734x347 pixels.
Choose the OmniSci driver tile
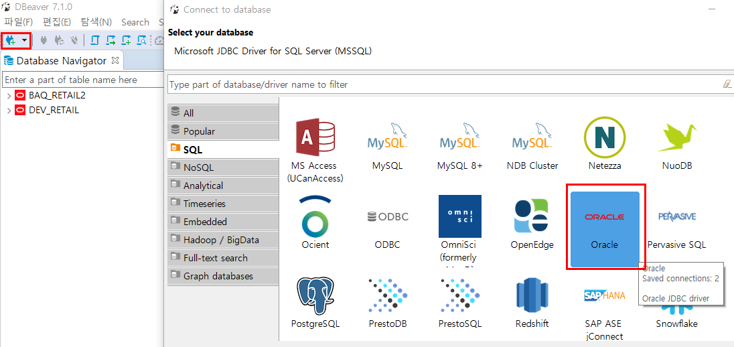click(x=459, y=230)
